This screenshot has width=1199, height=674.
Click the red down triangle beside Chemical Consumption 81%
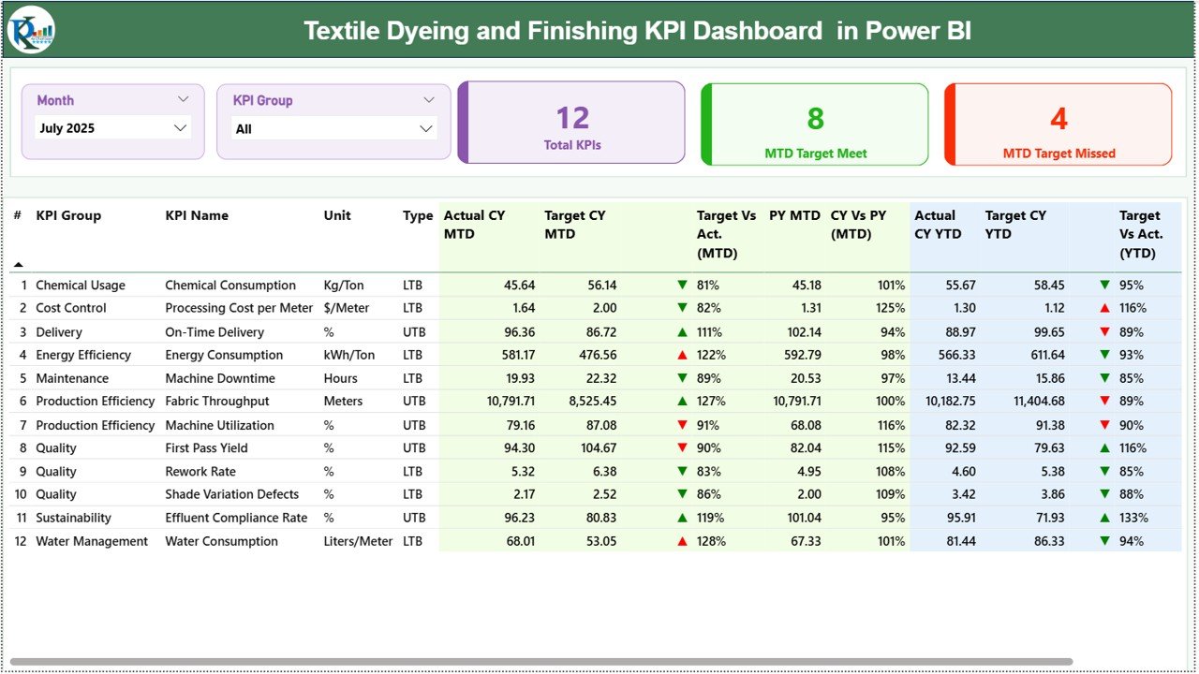(x=683, y=285)
